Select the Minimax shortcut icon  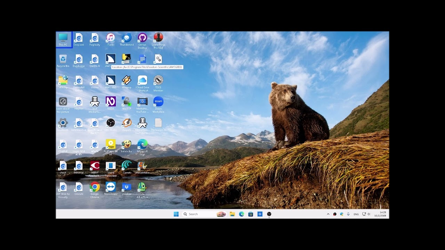(x=79, y=167)
